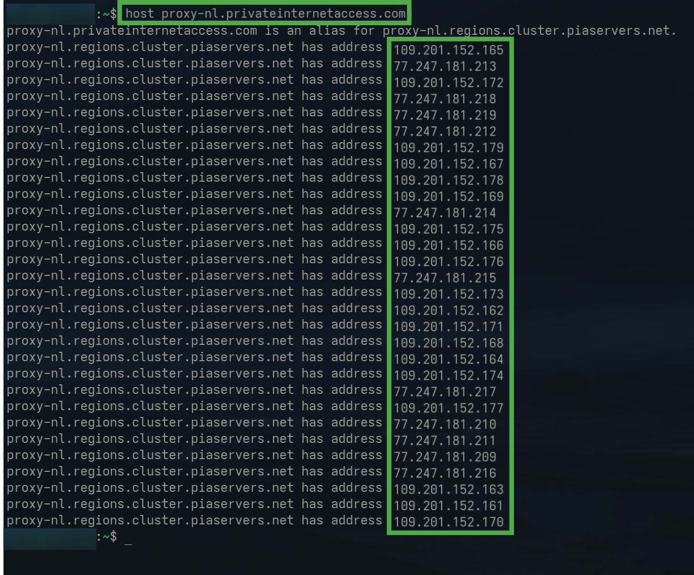
Task: Click IP address 109.201.152.166
Action: pos(449,246)
